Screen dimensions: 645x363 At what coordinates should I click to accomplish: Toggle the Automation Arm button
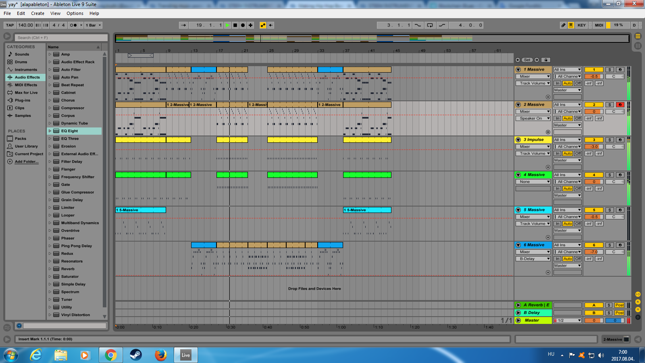263,25
